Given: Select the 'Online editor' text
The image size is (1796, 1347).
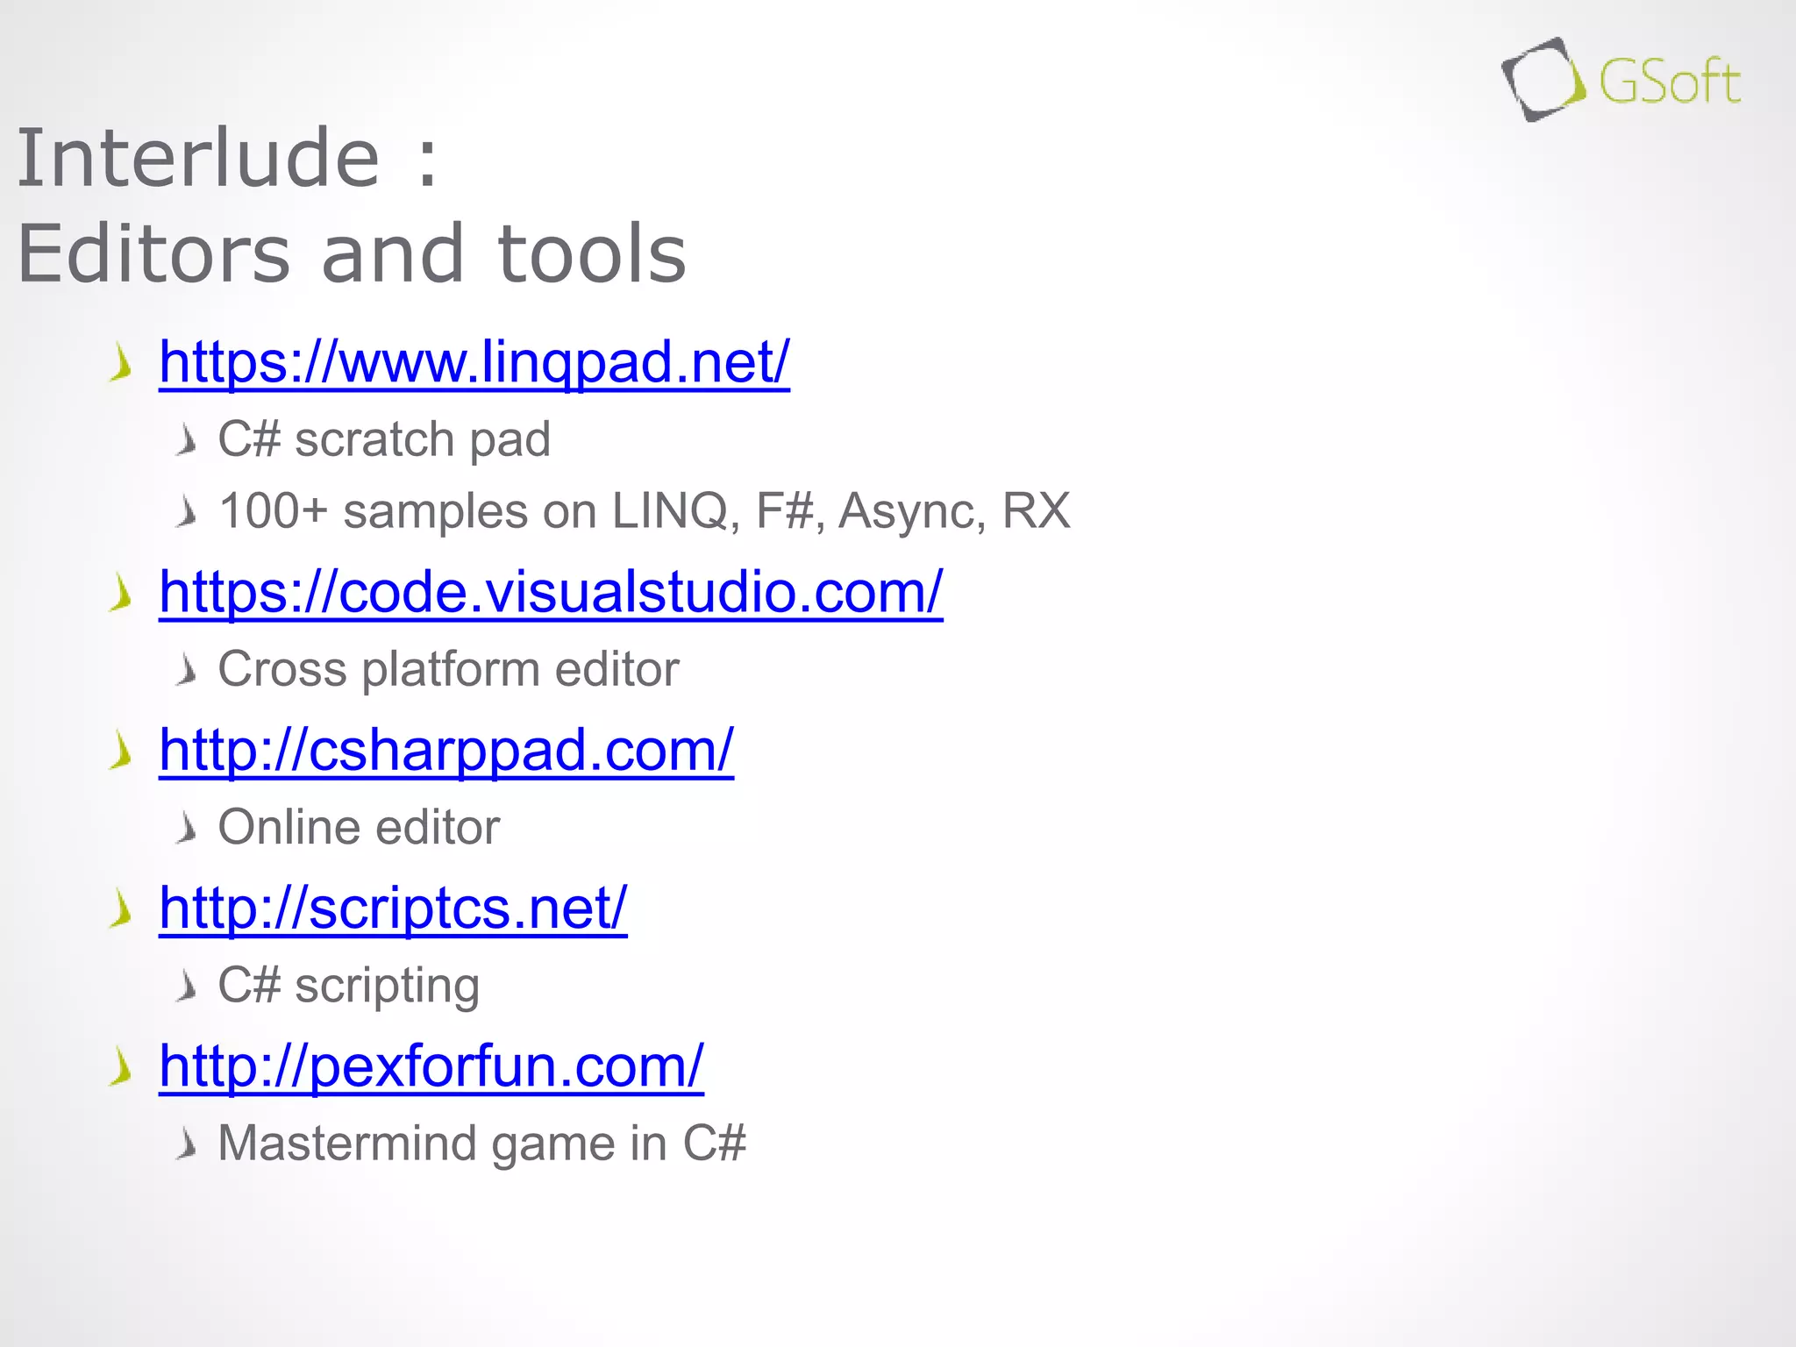Looking at the screenshot, I should (x=359, y=827).
